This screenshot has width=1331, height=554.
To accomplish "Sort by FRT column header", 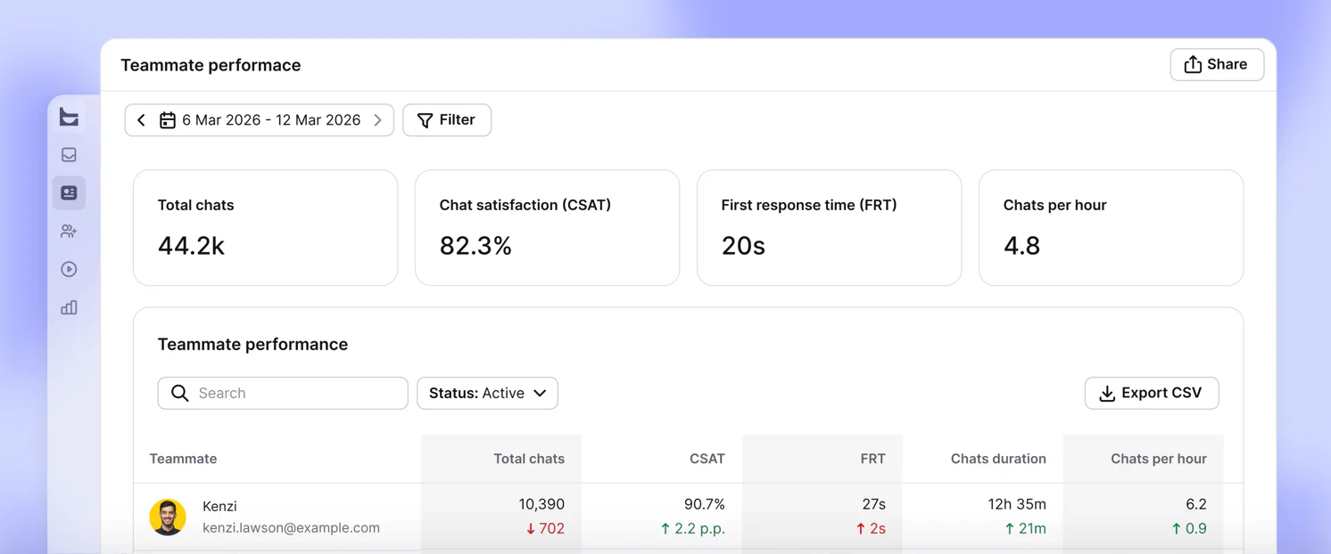I will click(872, 460).
